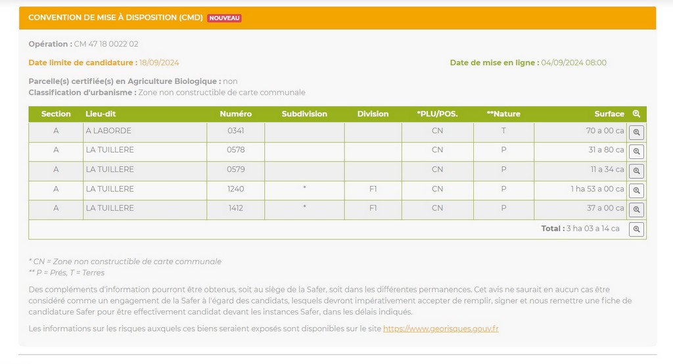The image size is (673, 364).
Task: View parcel 1240 with its zoom button
Action: (x=636, y=191)
